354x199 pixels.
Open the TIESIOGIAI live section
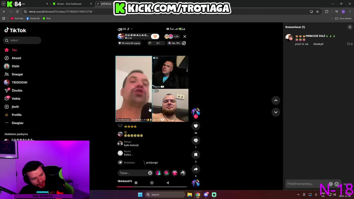15,82
